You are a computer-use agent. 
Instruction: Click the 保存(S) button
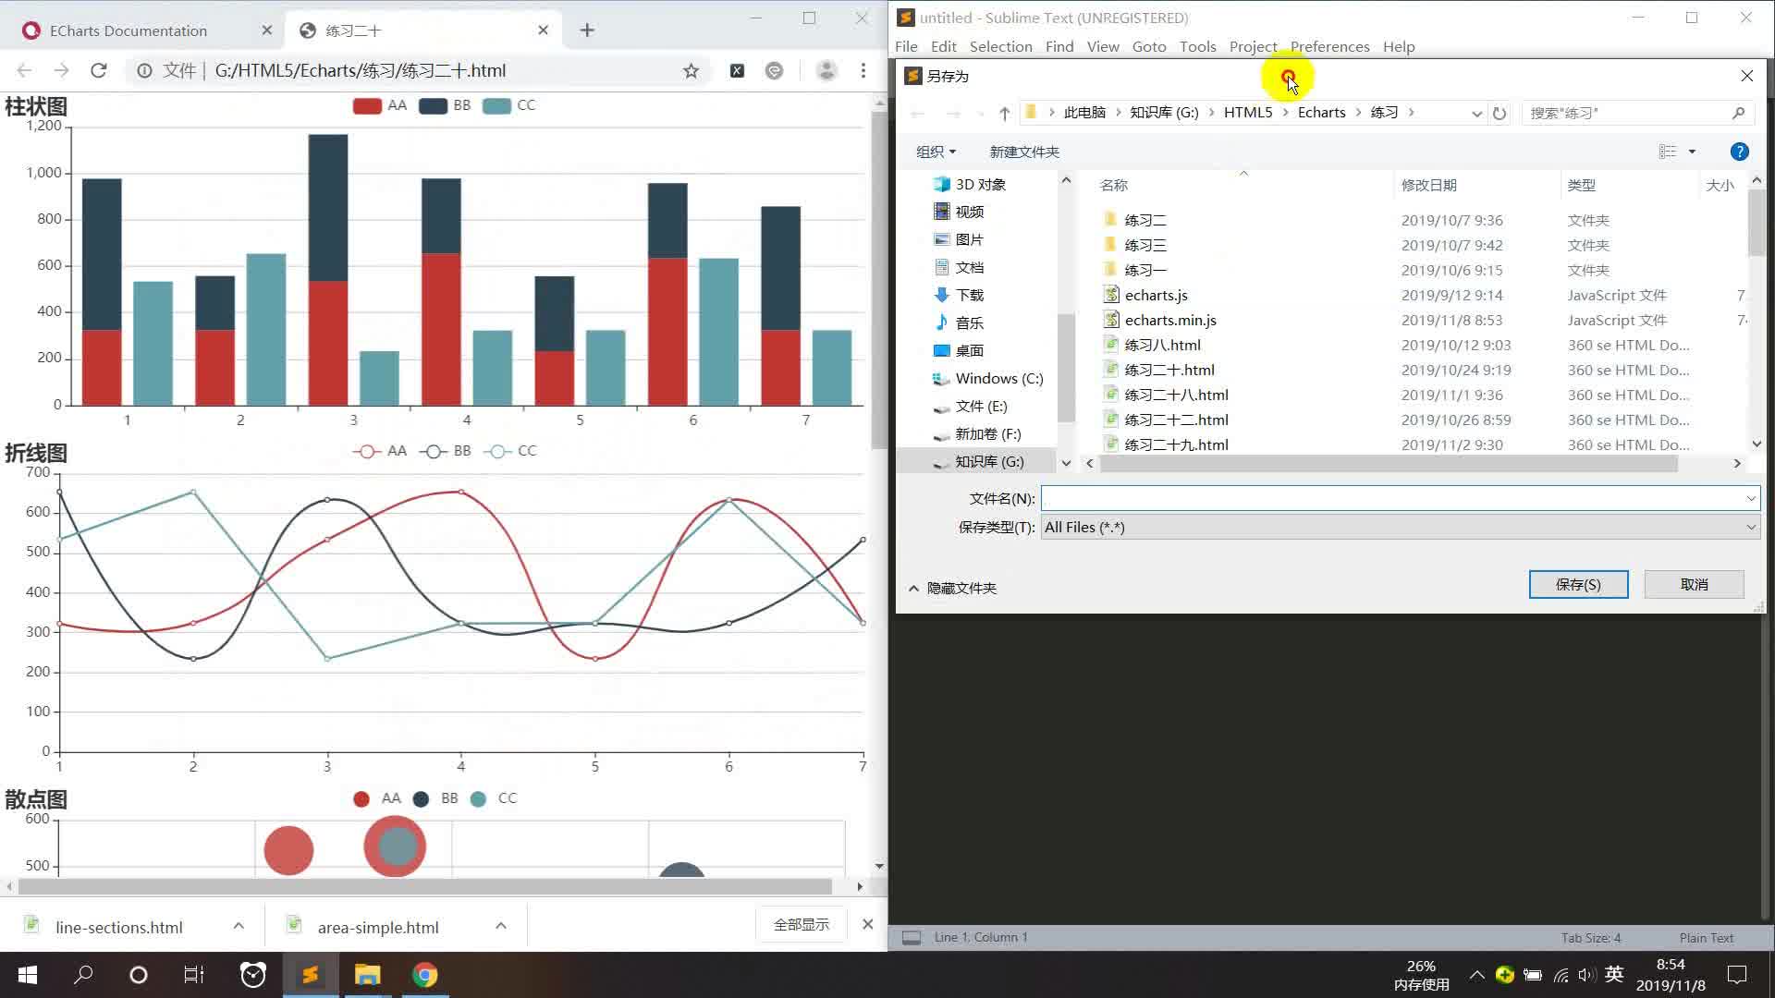(x=1577, y=584)
